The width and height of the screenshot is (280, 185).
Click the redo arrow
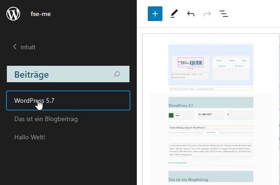207,14
